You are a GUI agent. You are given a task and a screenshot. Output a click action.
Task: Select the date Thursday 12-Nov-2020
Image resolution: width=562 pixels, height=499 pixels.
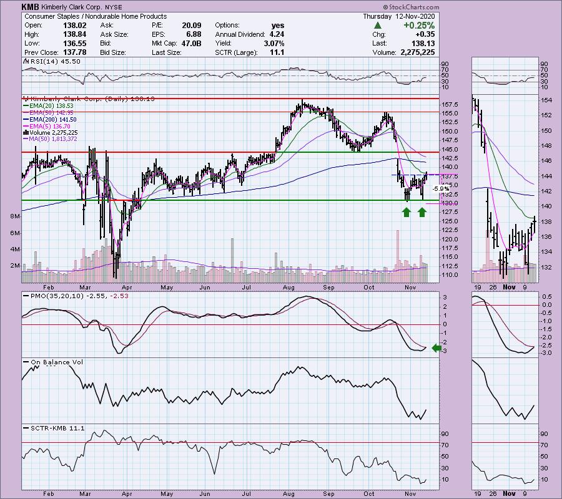click(399, 16)
